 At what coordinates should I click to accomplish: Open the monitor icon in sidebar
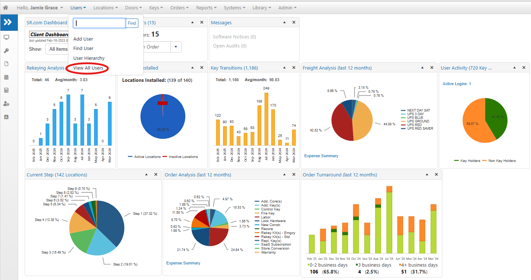pyautogui.click(x=6, y=37)
